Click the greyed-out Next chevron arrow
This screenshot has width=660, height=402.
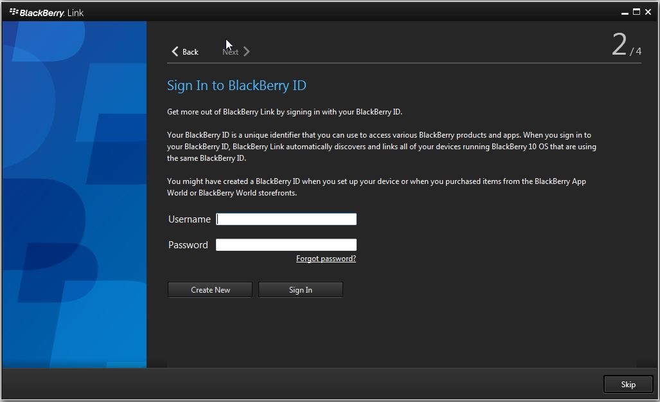[247, 51]
